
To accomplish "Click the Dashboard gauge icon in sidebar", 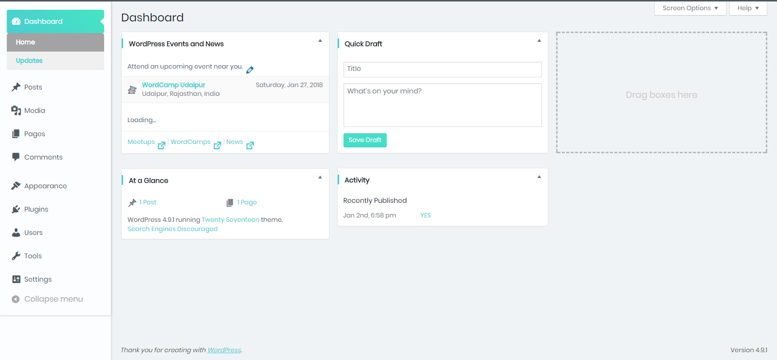I will tap(16, 21).
